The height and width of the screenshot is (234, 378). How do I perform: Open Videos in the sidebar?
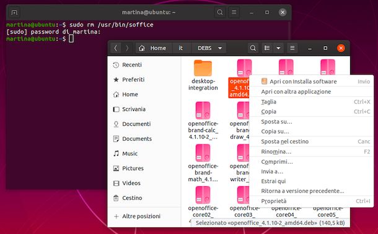[144, 183]
